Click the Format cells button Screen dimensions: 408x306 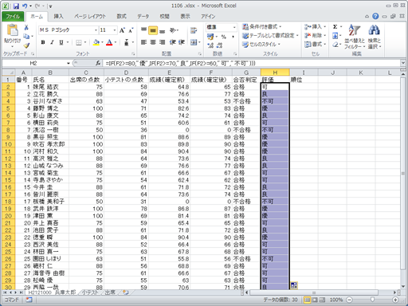(x=316, y=45)
